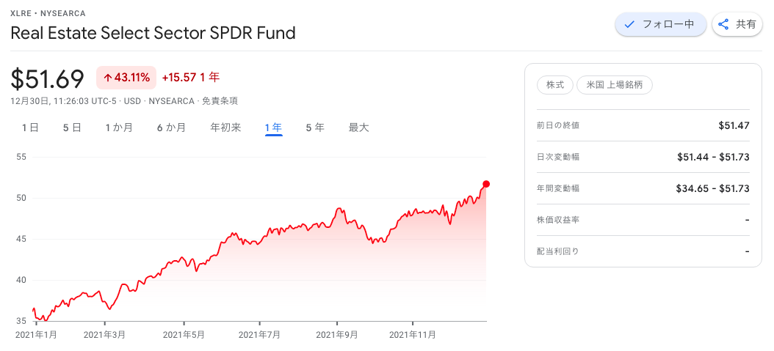Screen dimensions: 774x351
Task: Click the 株式 category chip
Action: pyautogui.click(x=555, y=85)
